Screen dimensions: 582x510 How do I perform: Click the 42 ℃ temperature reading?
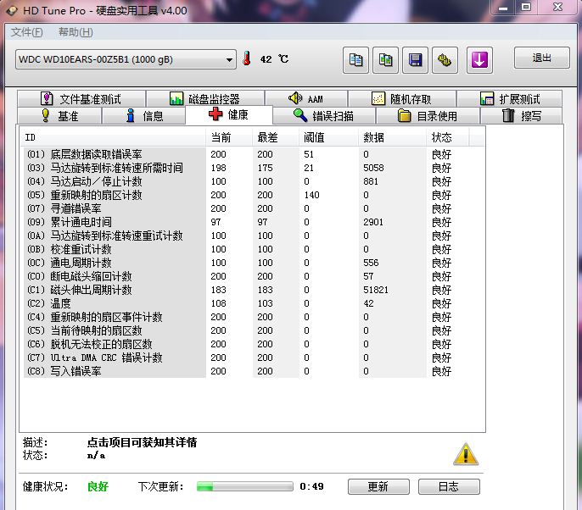pyautogui.click(x=274, y=59)
